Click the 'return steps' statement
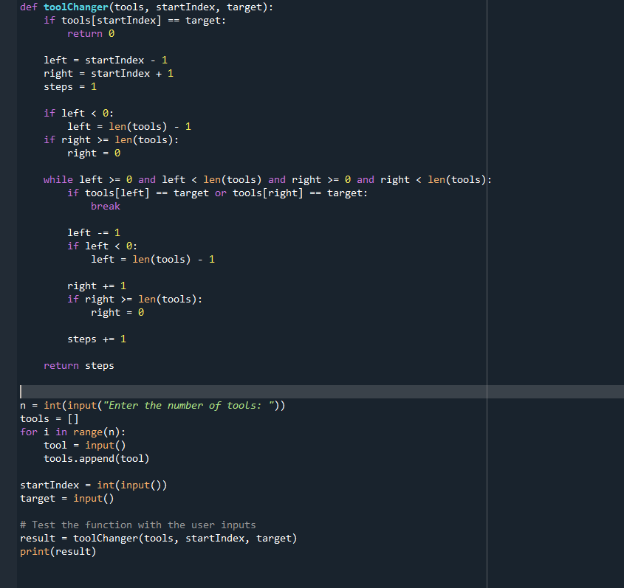624x588 pixels. [x=79, y=366]
